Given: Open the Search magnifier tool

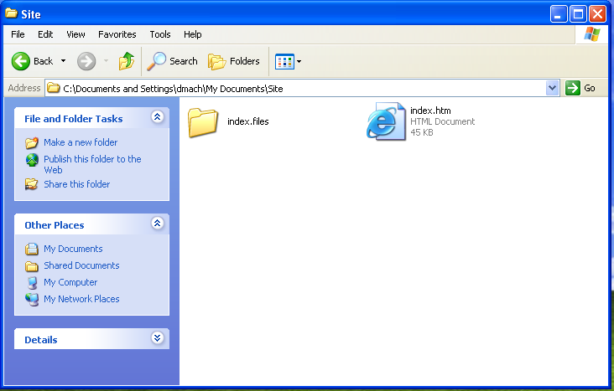Looking at the screenshot, I should (157, 61).
